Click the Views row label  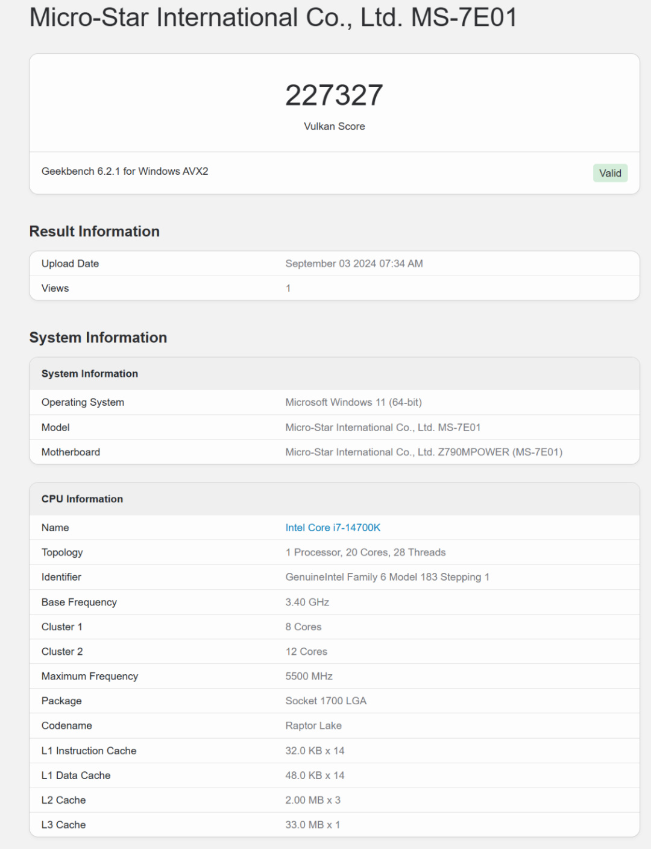pos(55,288)
